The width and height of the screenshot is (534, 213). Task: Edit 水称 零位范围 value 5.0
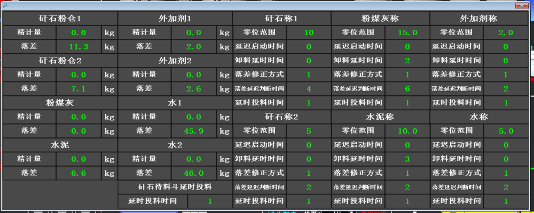pyautogui.click(x=506, y=130)
